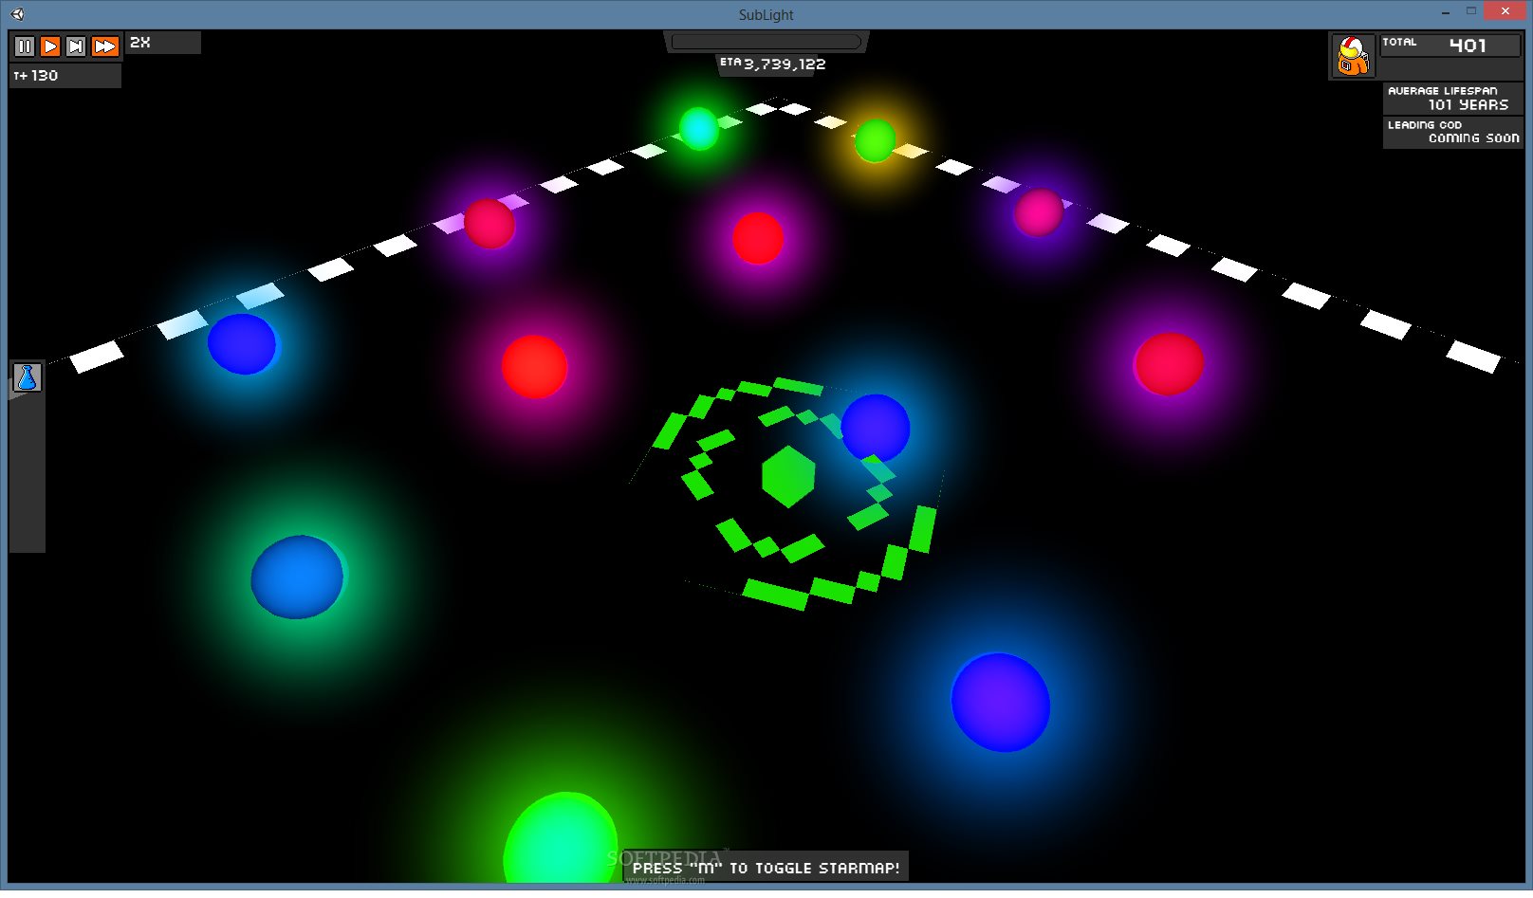This screenshot has width=1533, height=898.
Task: Select the cyan star with green glow
Action: [699, 129]
